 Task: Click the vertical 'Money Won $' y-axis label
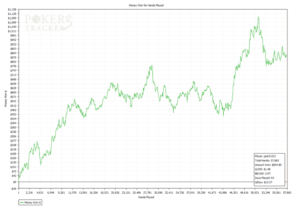[x=6, y=99]
